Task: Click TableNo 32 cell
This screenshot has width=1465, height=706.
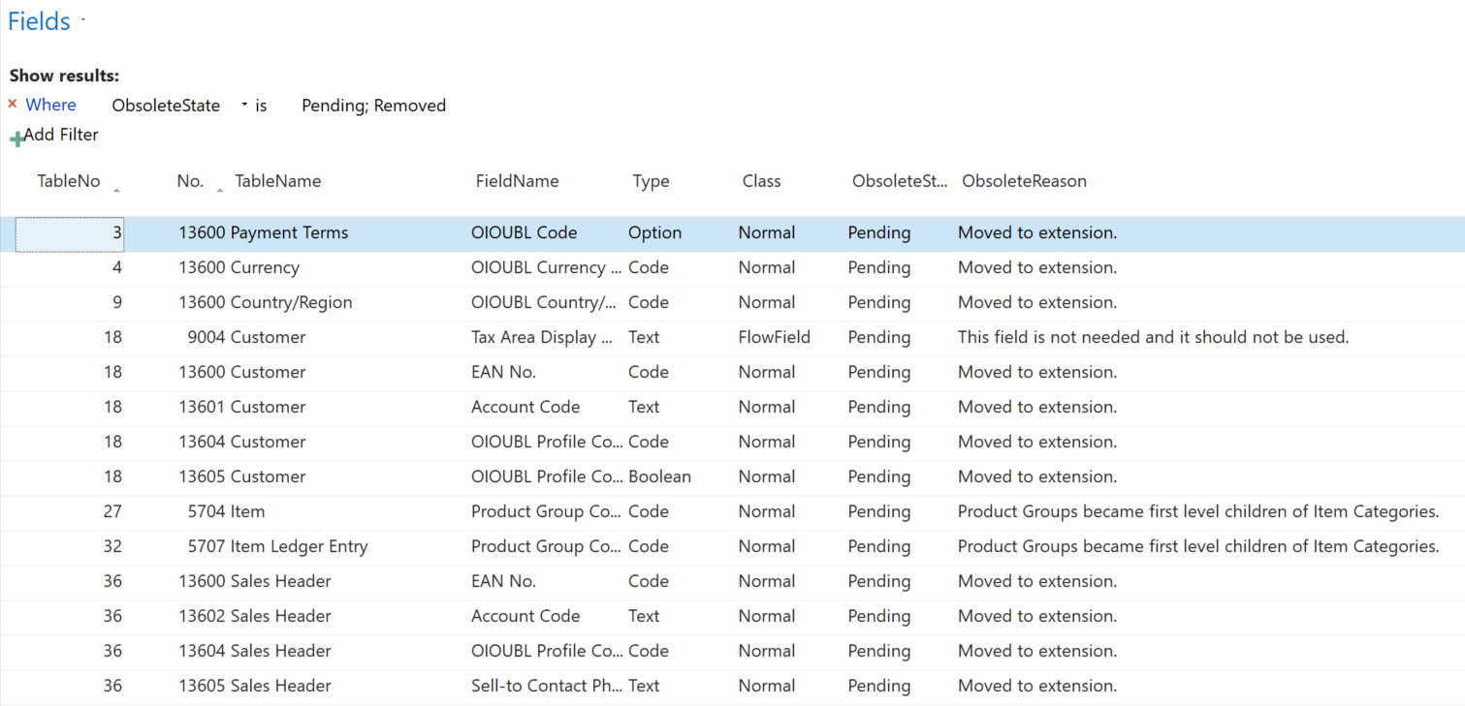Action: pyautogui.click(x=112, y=546)
